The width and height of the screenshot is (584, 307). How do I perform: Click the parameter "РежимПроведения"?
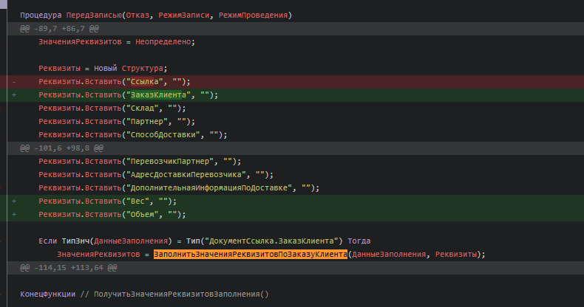coord(254,15)
